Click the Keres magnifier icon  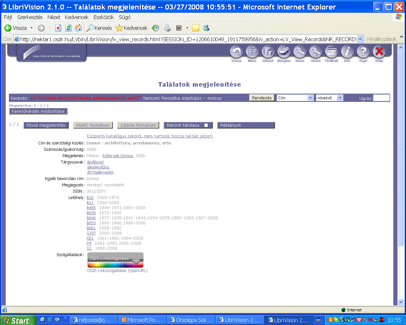coord(300,52)
